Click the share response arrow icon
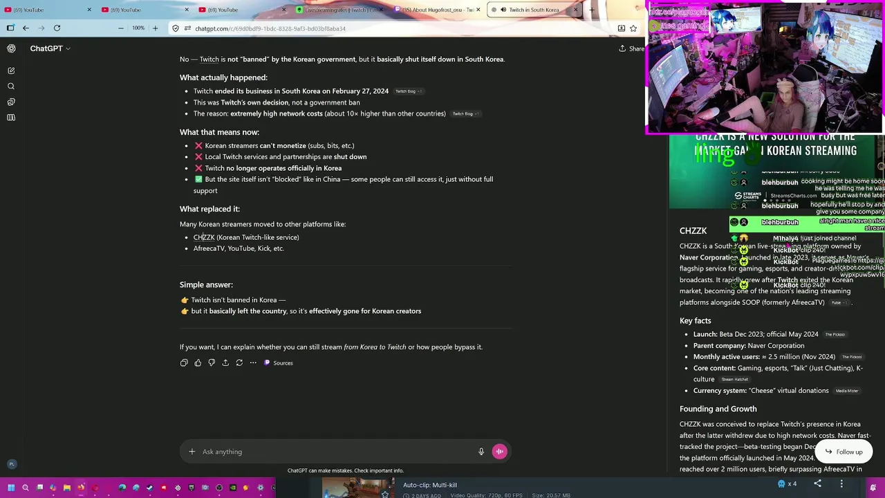885x498 pixels. (x=225, y=363)
